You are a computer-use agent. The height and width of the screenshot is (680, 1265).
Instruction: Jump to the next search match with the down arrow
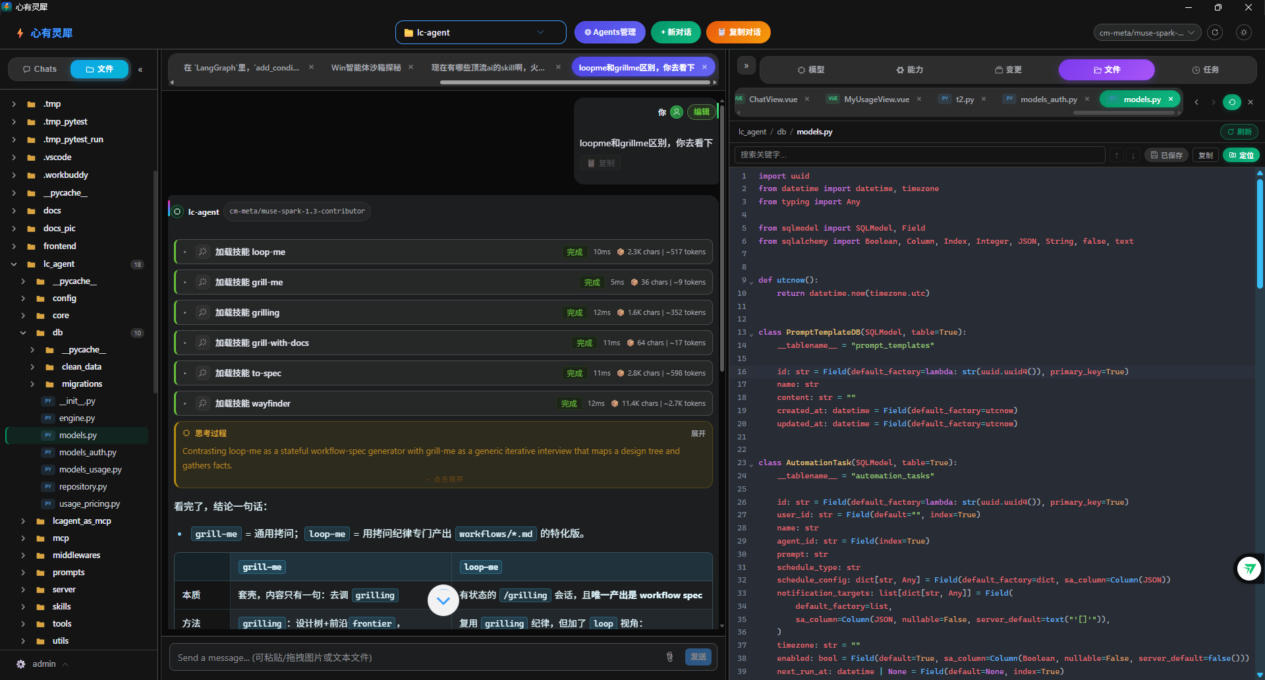[x=1133, y=156]
